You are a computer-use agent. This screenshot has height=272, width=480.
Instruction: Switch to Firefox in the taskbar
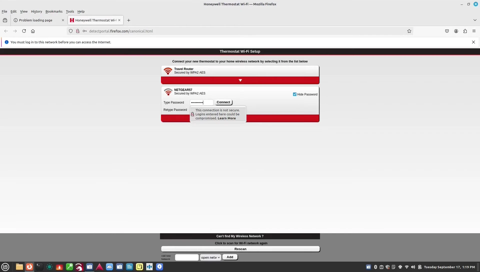coord(29,267)
